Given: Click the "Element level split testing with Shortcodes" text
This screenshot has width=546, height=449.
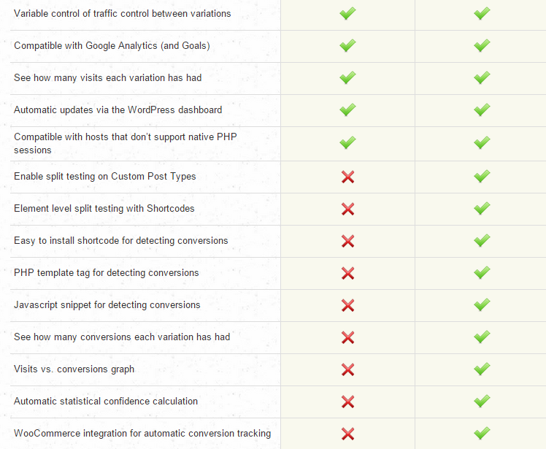Looking at the screenshot, I should [x=104, y=209].
